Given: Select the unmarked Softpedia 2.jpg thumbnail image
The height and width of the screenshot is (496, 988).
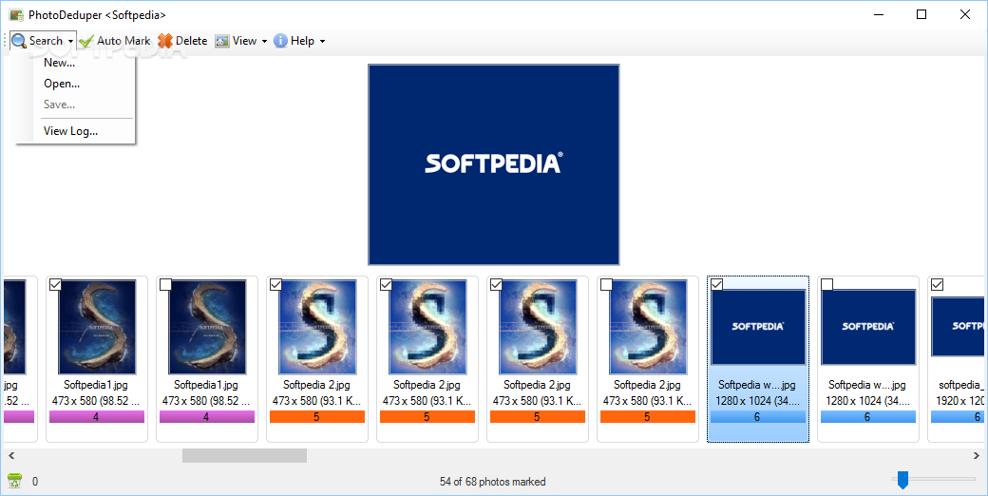Looking at the screenshot, I should tap(648, 328).
